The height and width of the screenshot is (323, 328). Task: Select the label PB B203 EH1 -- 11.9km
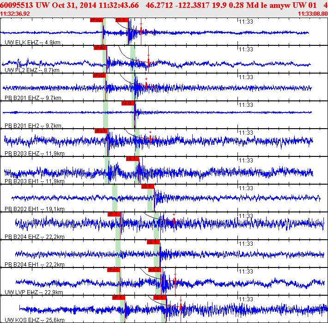coord(35,181)
